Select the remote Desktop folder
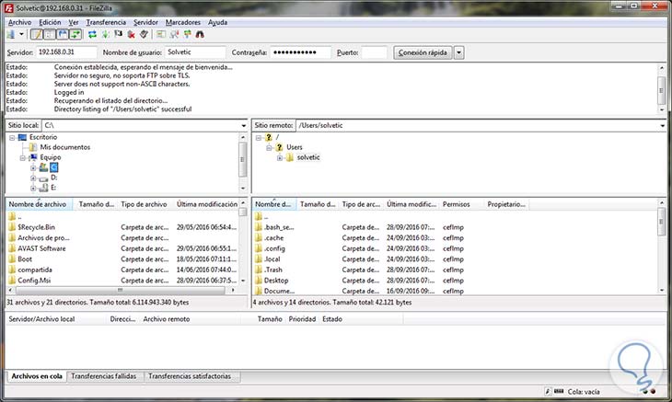 coord(276,281)
